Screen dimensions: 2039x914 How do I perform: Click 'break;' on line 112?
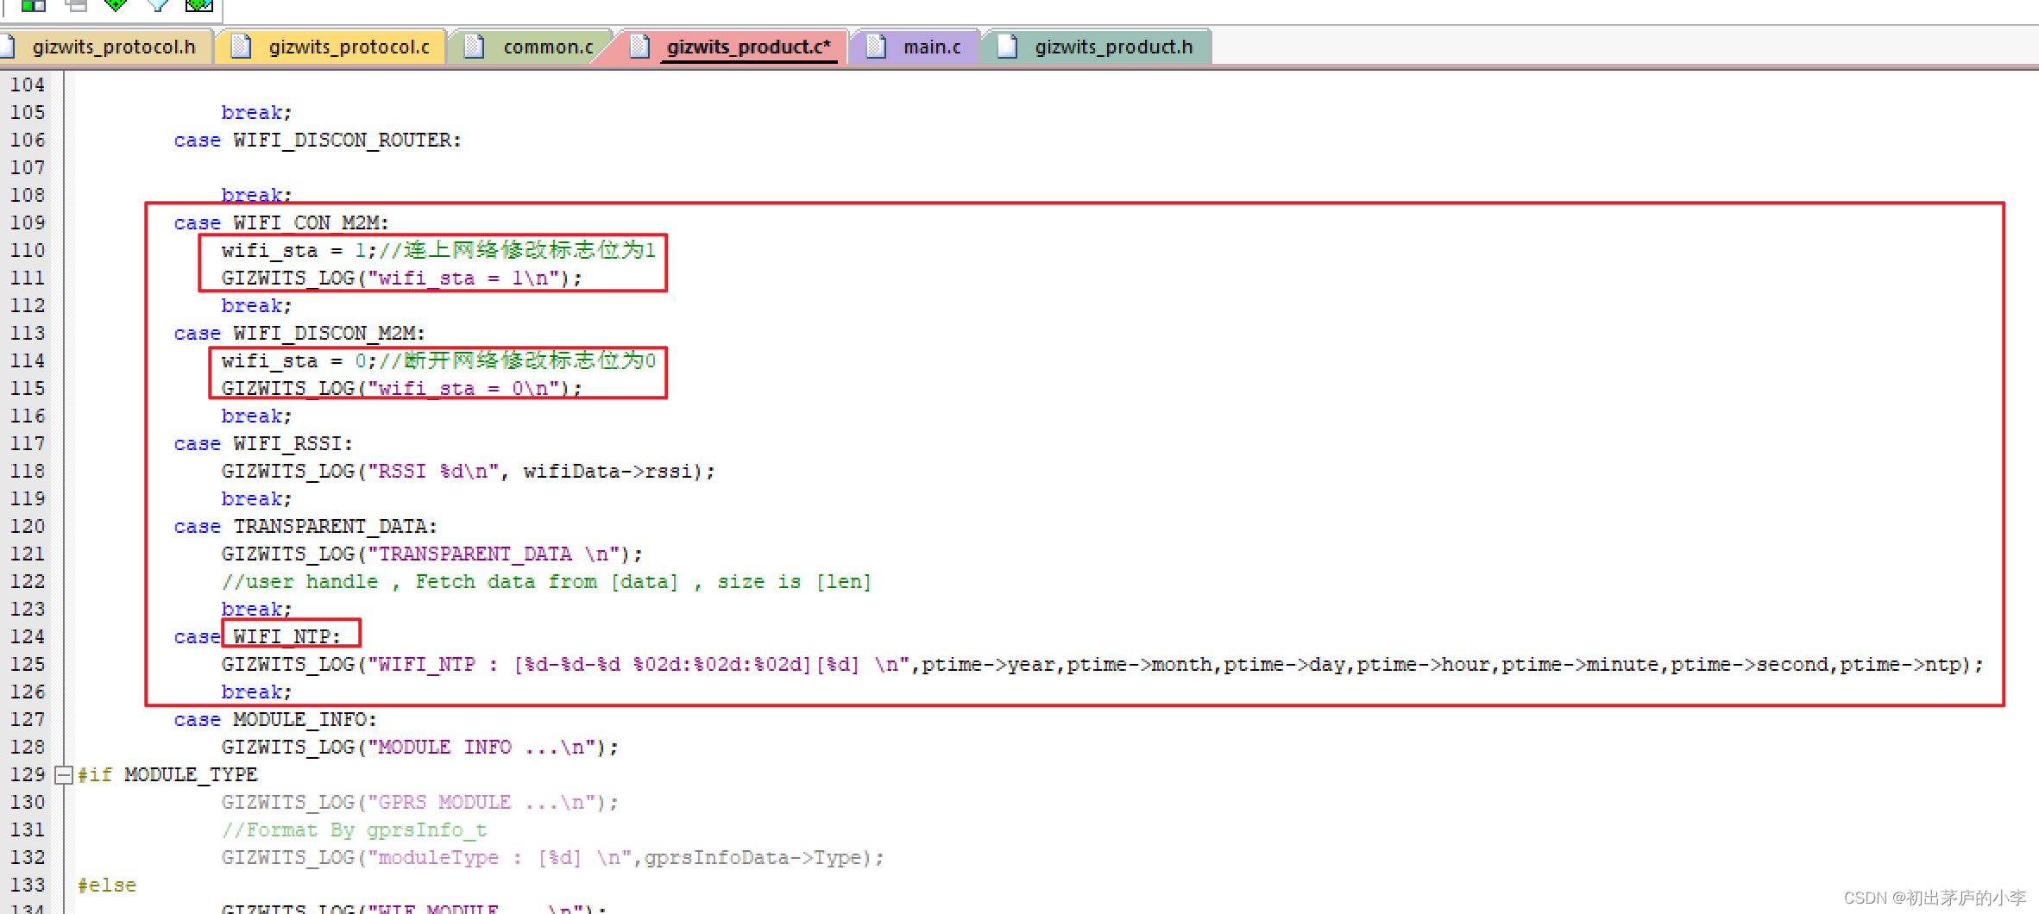pyautogui.click(x=257, y=305)
